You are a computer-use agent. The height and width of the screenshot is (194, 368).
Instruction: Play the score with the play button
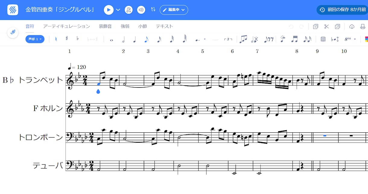click(x=109, y=10)
